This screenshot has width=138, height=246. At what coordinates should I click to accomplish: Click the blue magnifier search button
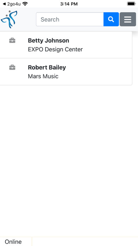pyautogui.click(x=111, y=19)
